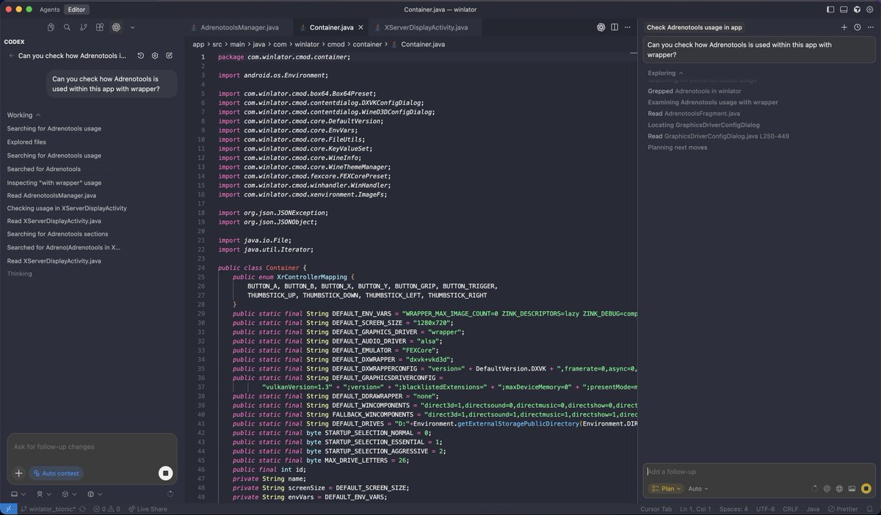Open chat history via the clock icon
The height and width of the screenshot is (515, 881).
click(x=856, y=27)
